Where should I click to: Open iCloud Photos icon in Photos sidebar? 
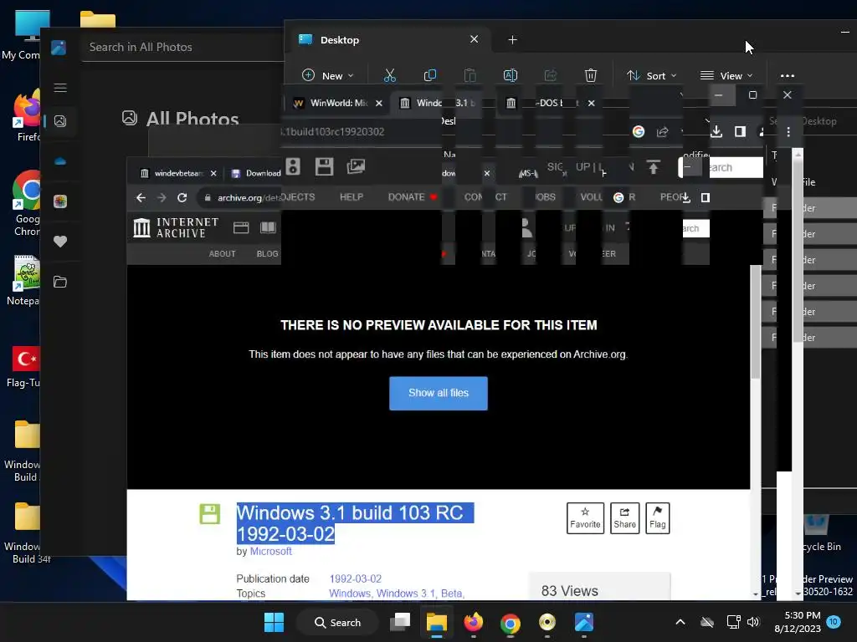point(60,201)
